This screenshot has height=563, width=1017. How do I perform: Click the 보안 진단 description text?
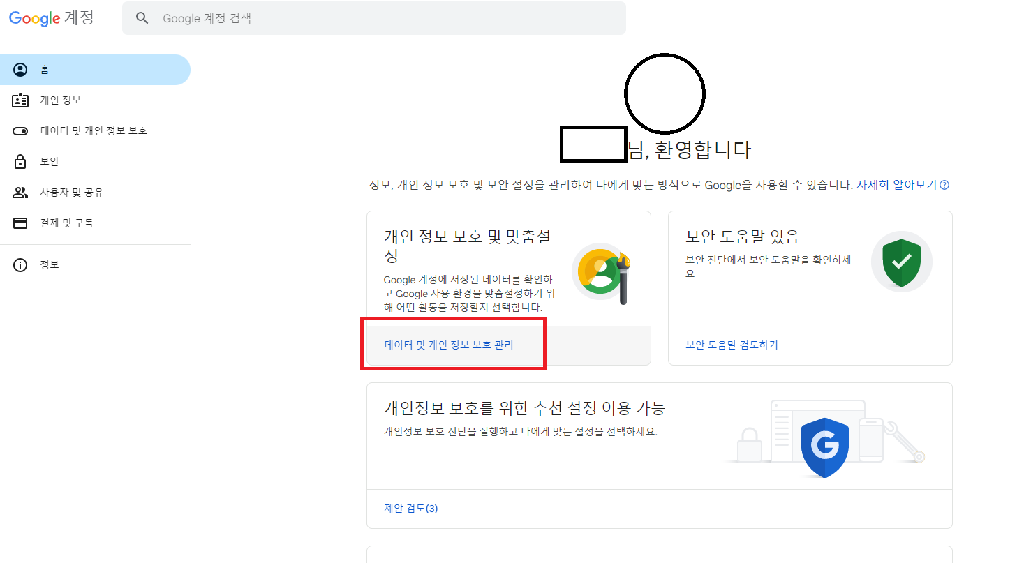coord(769,267)
